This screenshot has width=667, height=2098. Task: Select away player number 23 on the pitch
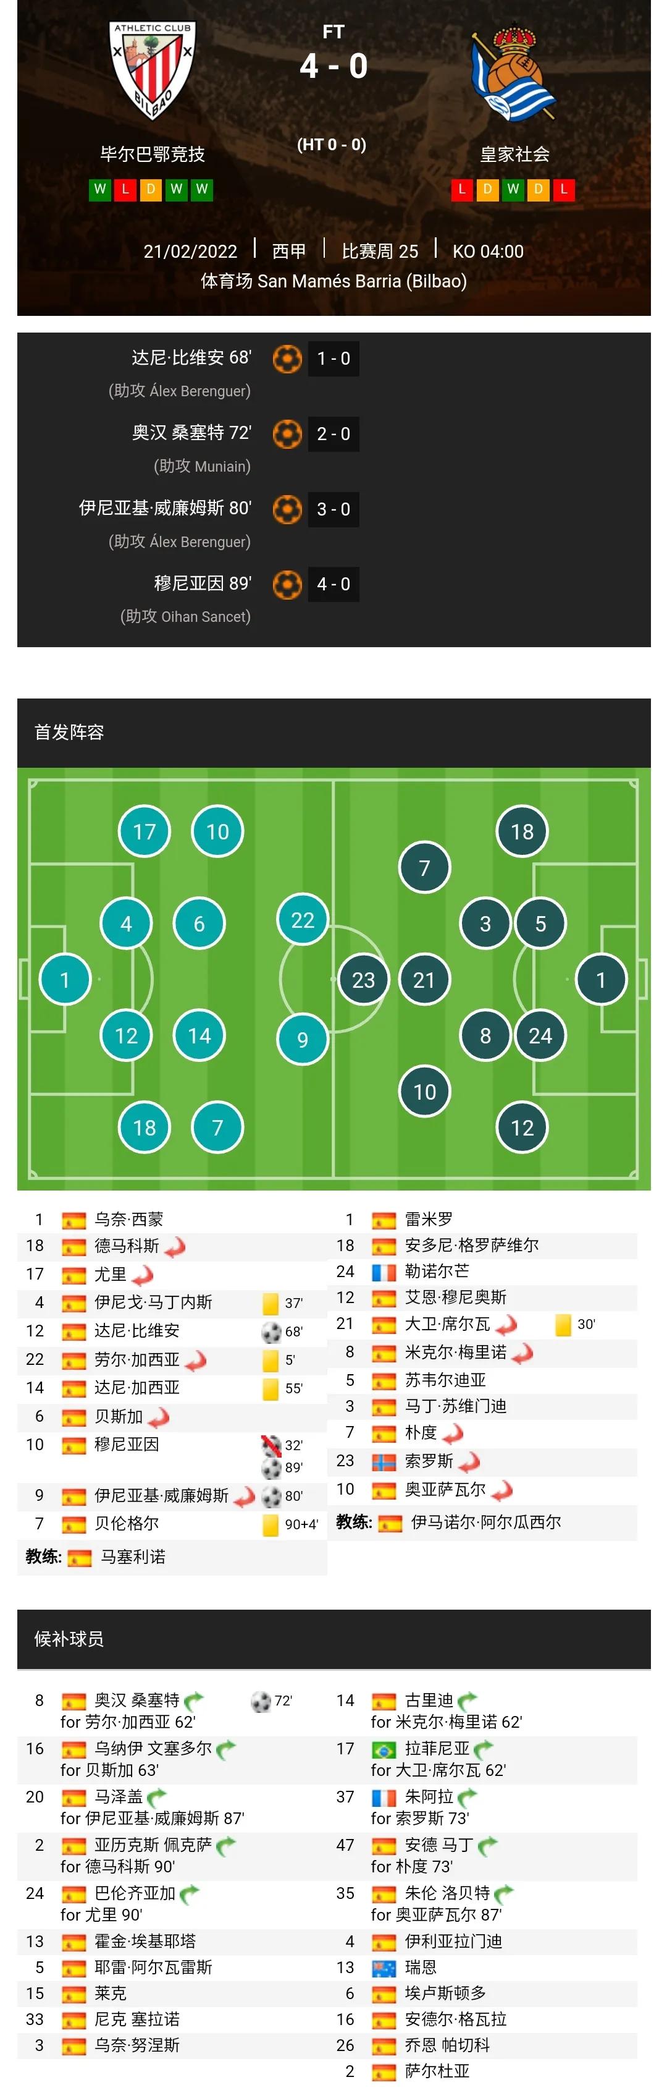(364, 980)
